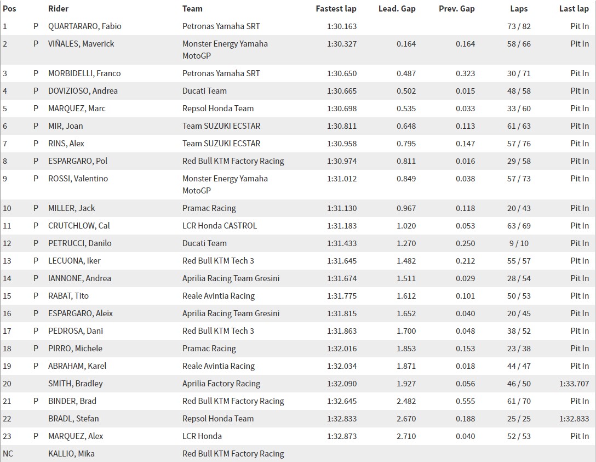This screenshot has height=462, width=596.
Task: Click the Last lap column header
Action: click(x=574, y=8)
